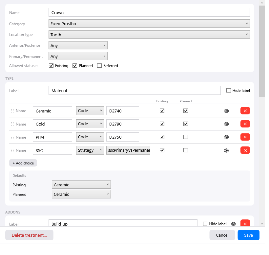This screenshot has height=255, width=269.
Task: Toggle the Existing allowed status checkbox
Action: (51, 66)
